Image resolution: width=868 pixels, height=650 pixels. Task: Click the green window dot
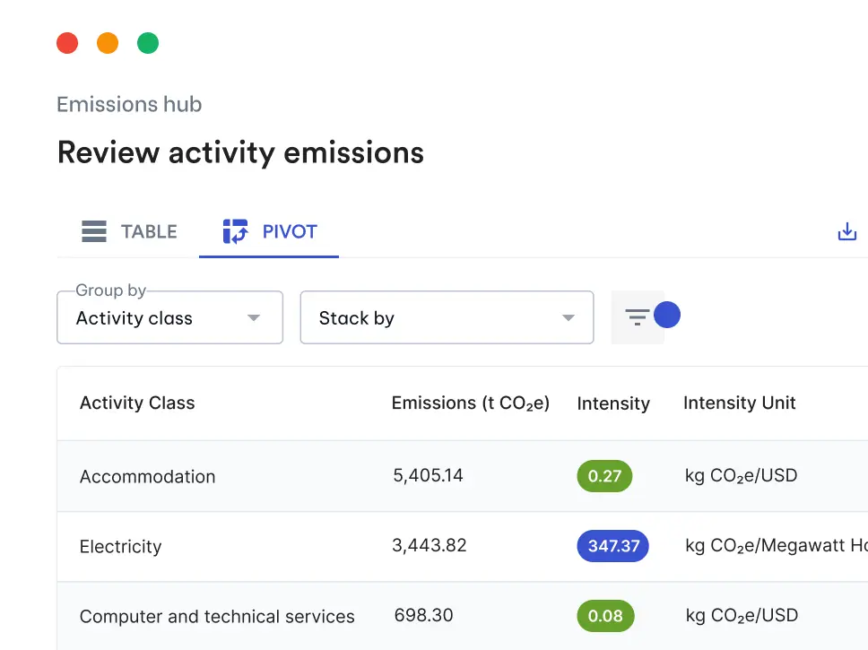click(x=148, y=42)
